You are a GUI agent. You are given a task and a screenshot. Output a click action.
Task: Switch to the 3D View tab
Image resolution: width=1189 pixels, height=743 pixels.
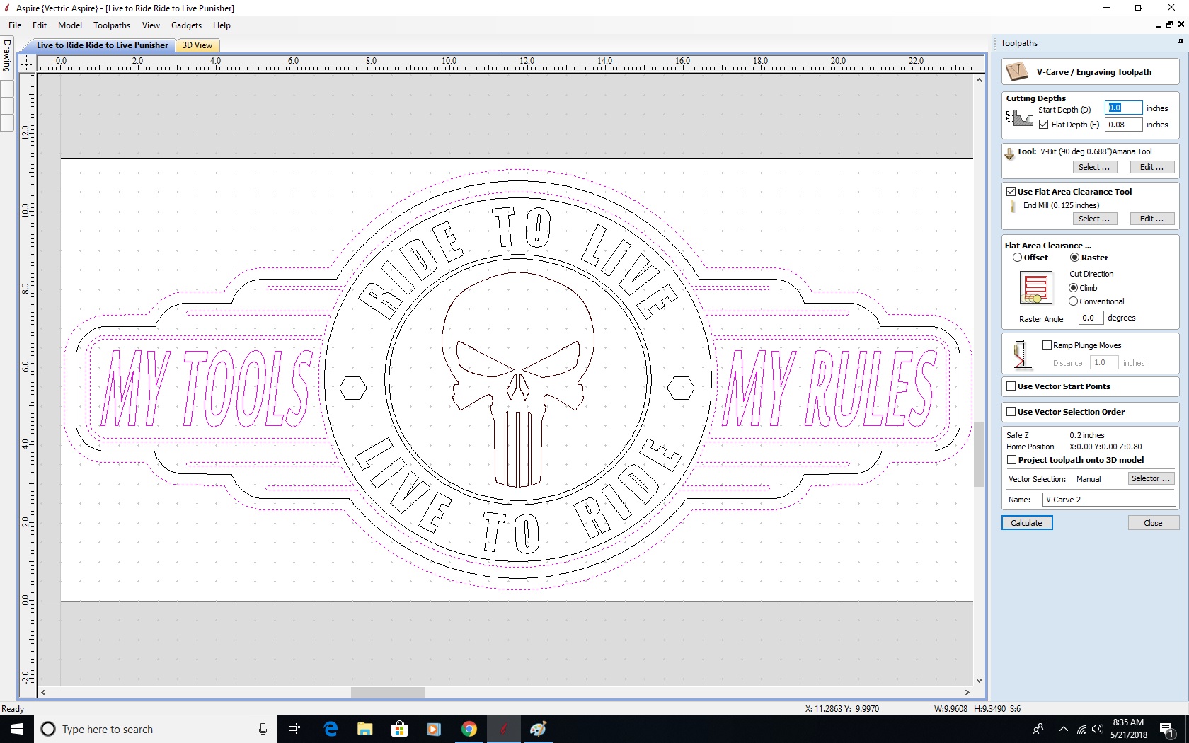(197, 45)
